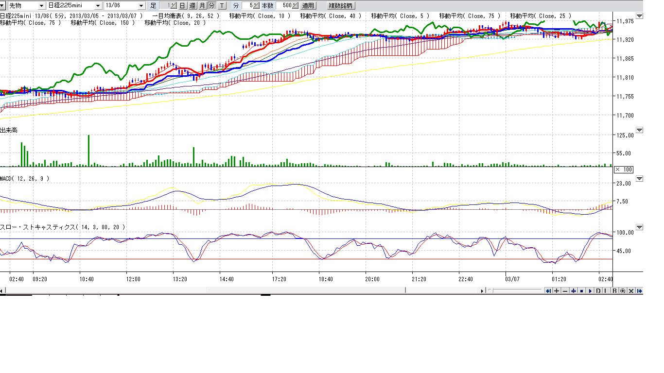The width and height of the screenshot is (664, 373).
Task: Click the minus zoom-out chart icon
Action: pyautogui.click(x=565, y=291)
